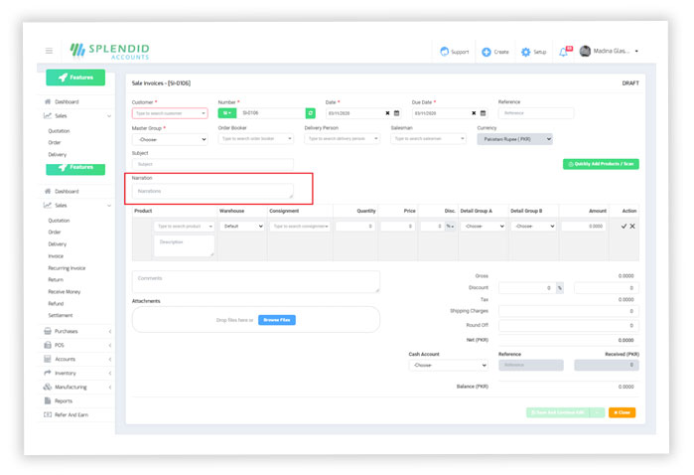Click the orange Close button
Viewport: 694px width, 475px height.
622,412
